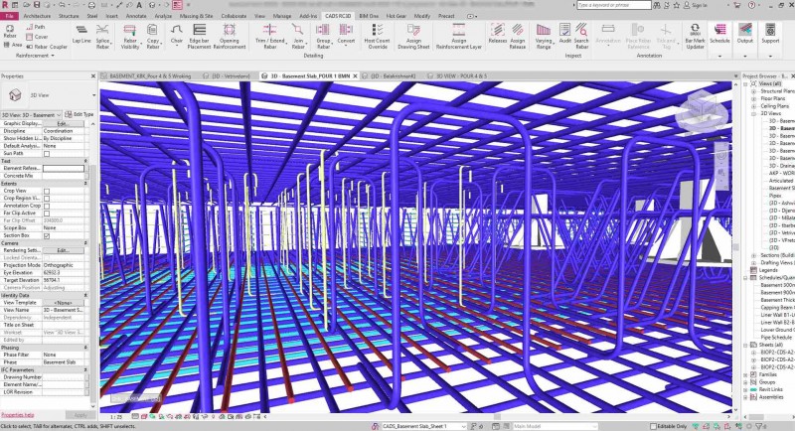Open the Collaborate ribbon tab
This screenshot has height=431, width=795.
[234, 16]
